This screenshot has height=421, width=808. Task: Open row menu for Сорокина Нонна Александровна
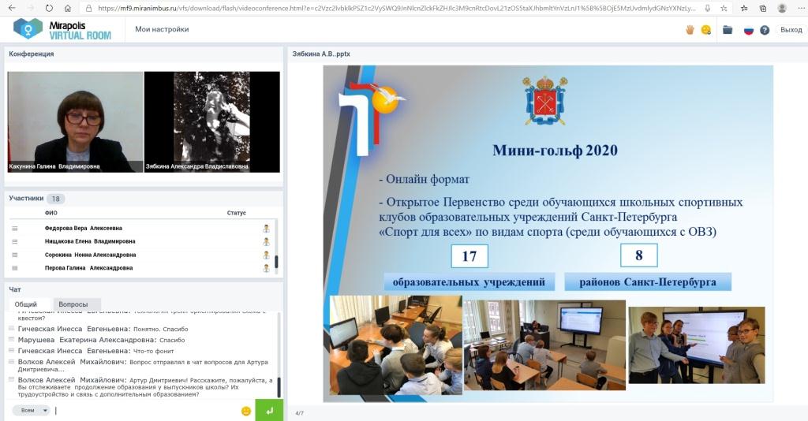pyautogui.click(x=14, y=255)
